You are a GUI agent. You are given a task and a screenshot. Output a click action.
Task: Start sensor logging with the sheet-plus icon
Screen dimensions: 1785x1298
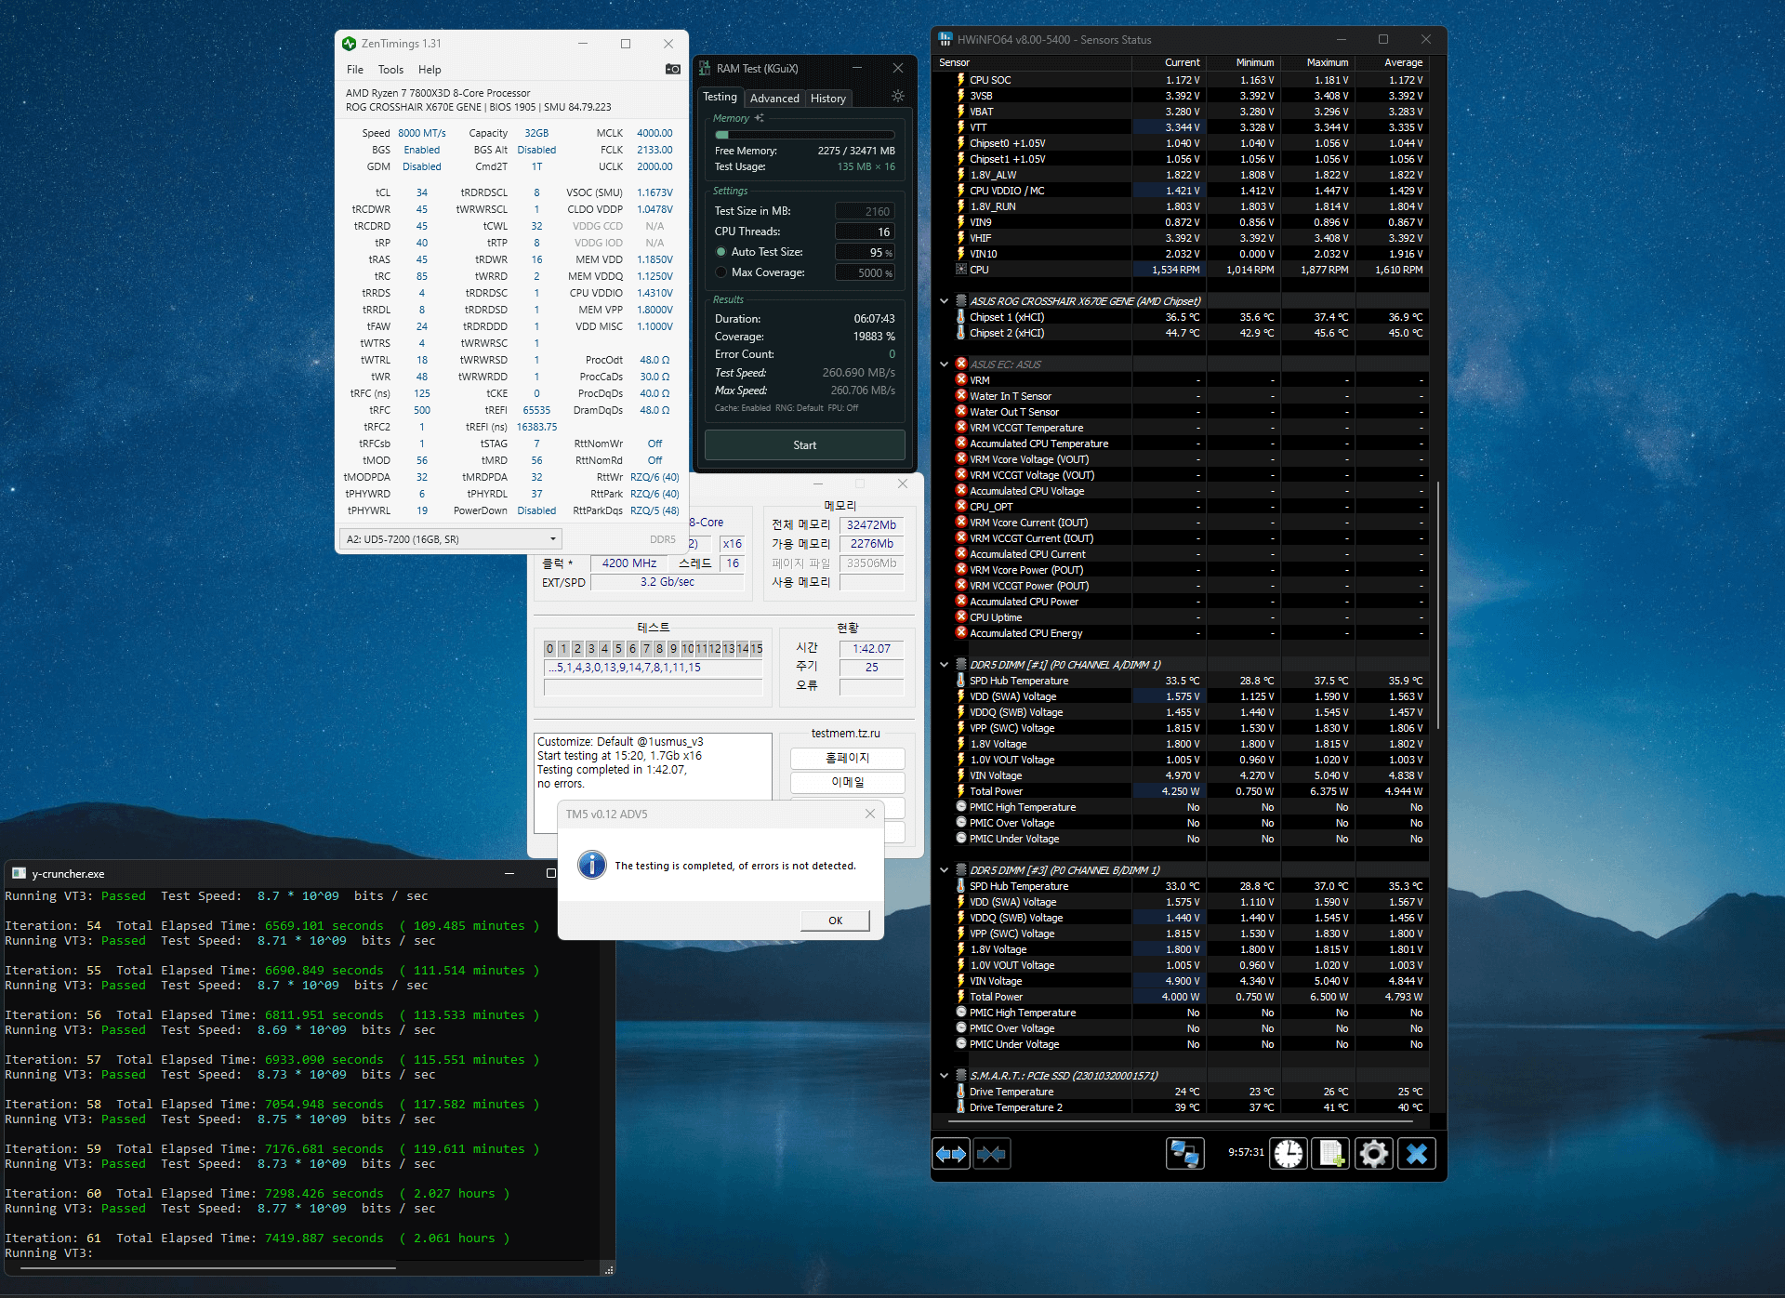[1330, 1154]
